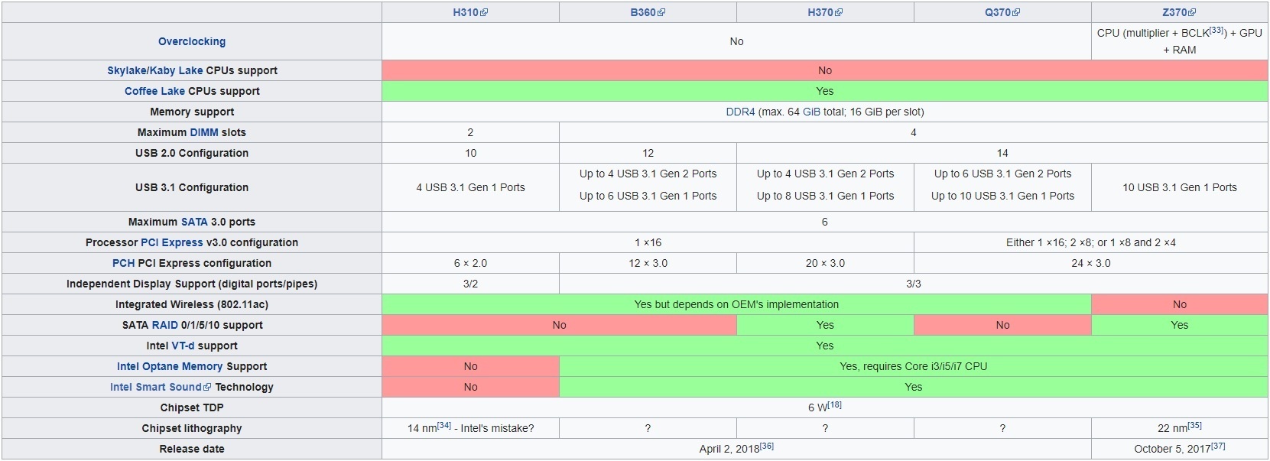The width and height of the screenshot is (1270, 461).
Task: Open the RAID link
Action: pos(164,325)
